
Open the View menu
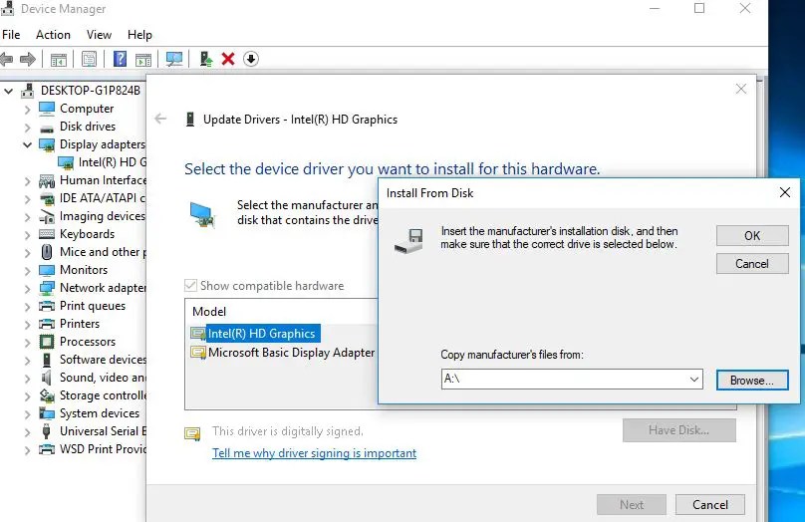(x=99, y=35)
